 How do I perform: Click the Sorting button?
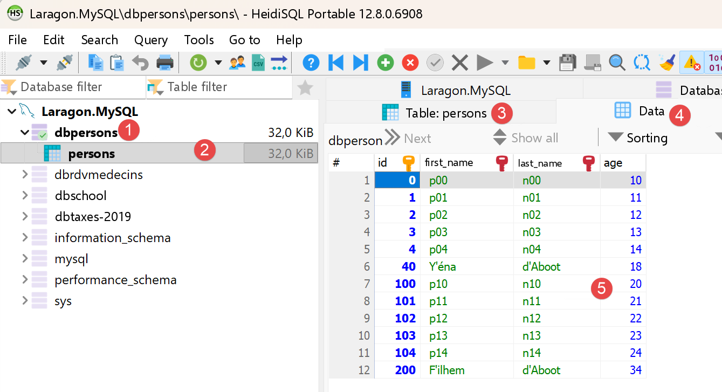point(638,138)
